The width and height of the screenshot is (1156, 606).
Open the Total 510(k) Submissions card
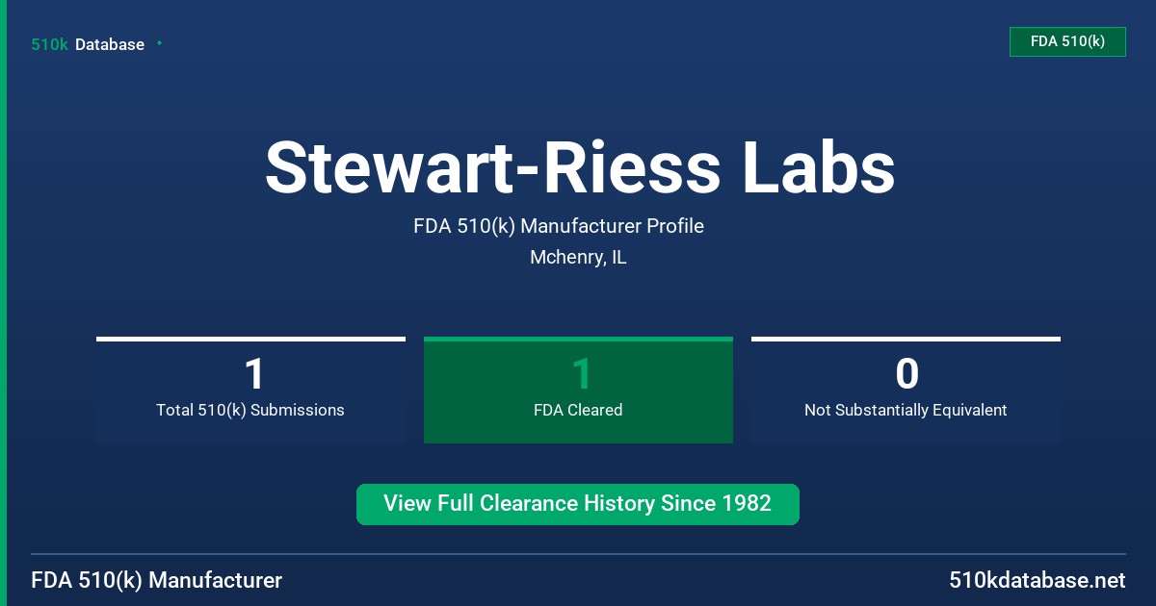(x=250, y=390)
